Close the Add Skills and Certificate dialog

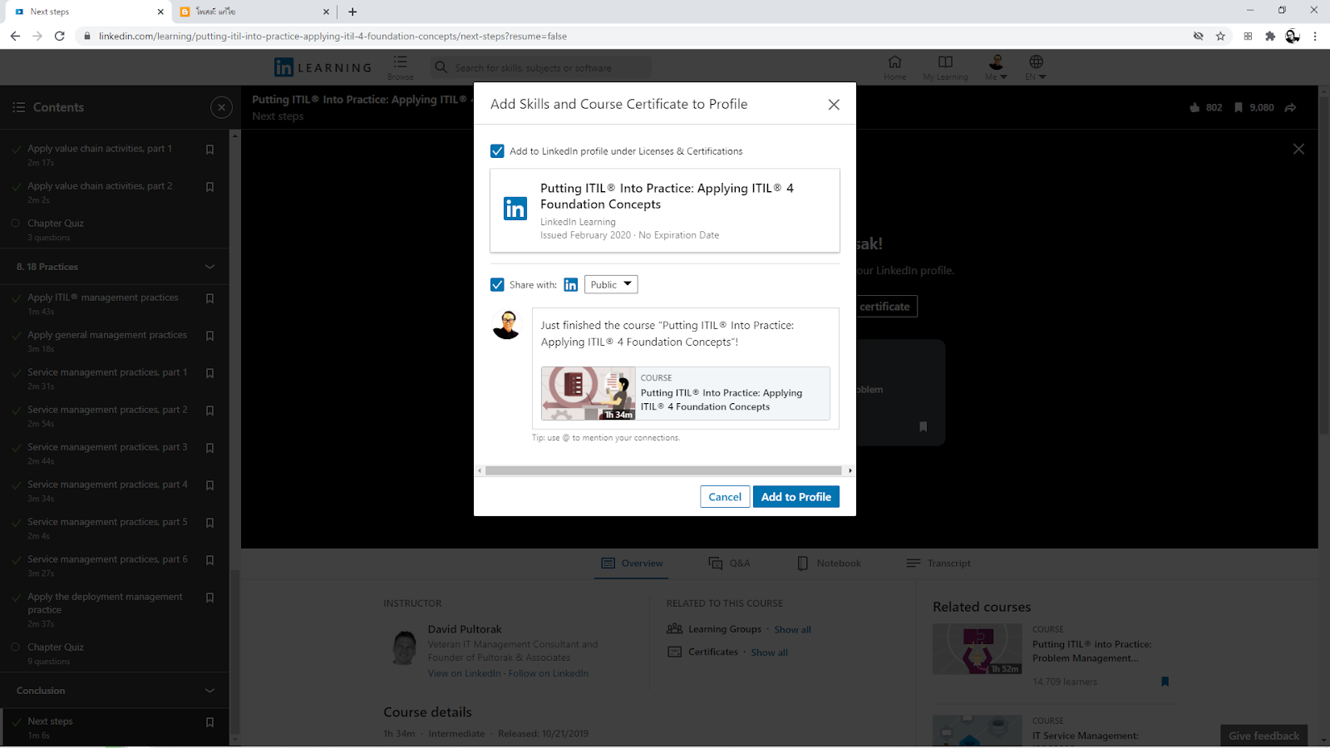(834, 105)
